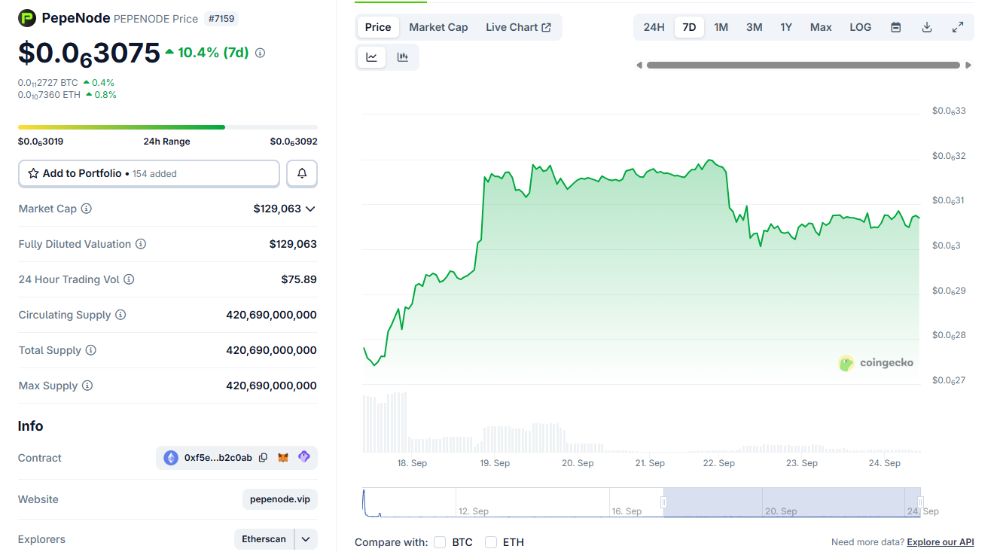Open Market Cap info tooltip icon
The width and height of the screenshot is (997, 552).
click(87, 209)
